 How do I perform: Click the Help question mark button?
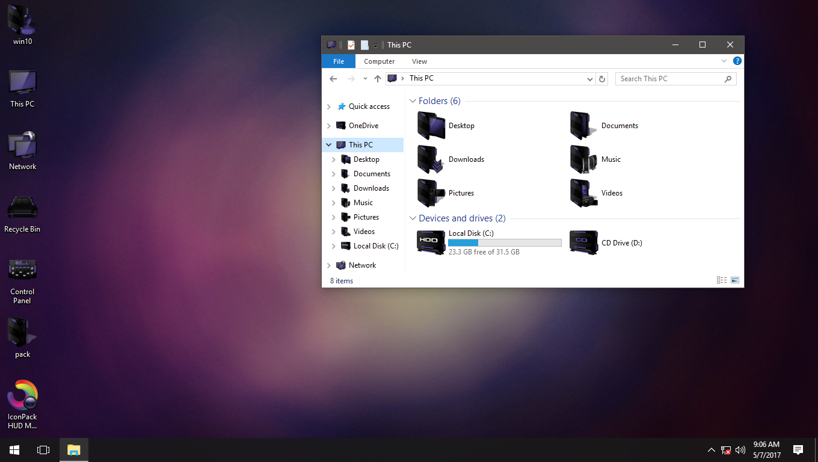(737, 61)
